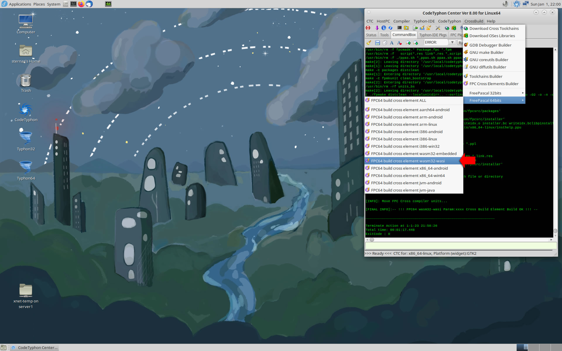
Task: Choose GNU coreutils Builder
Action: pos(494,60)
